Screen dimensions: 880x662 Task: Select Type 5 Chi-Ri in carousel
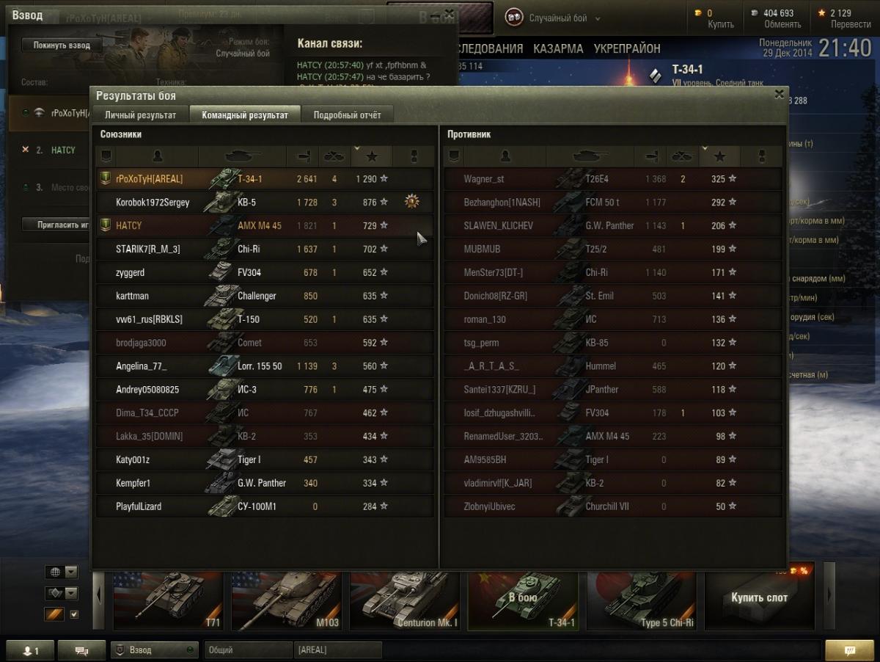[x=642, y=600]
